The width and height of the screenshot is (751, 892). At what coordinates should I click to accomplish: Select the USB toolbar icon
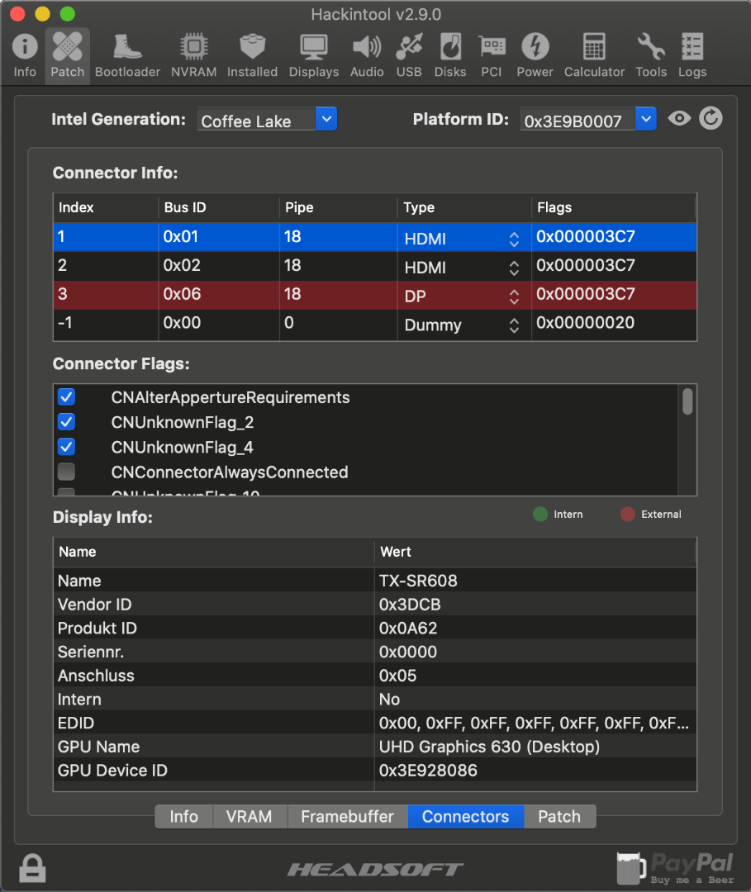[408, 55]
